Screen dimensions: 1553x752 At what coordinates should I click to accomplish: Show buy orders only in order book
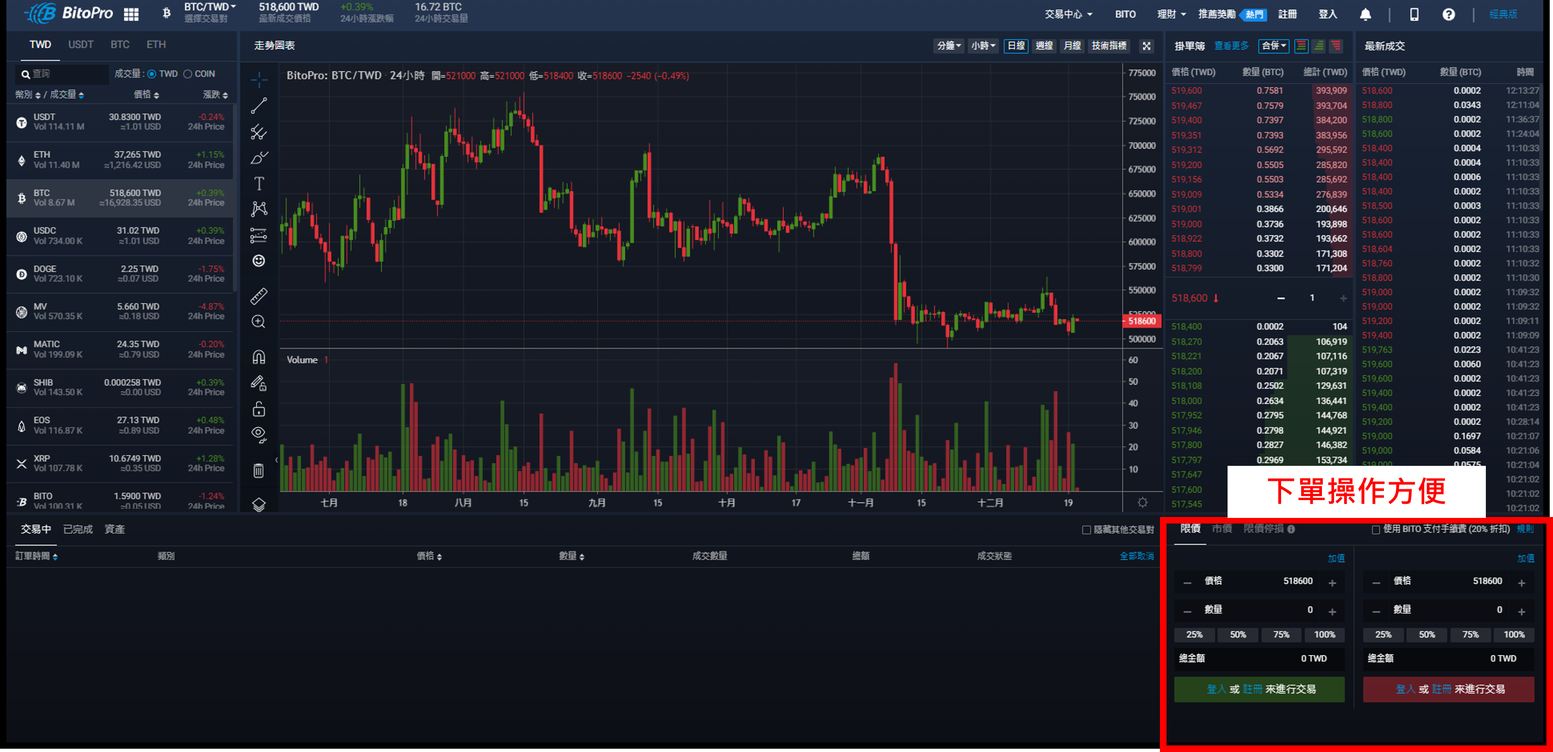coord(1319,46)
